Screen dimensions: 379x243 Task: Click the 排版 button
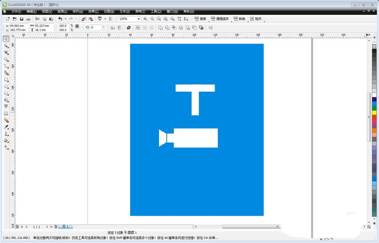[200, 19]
